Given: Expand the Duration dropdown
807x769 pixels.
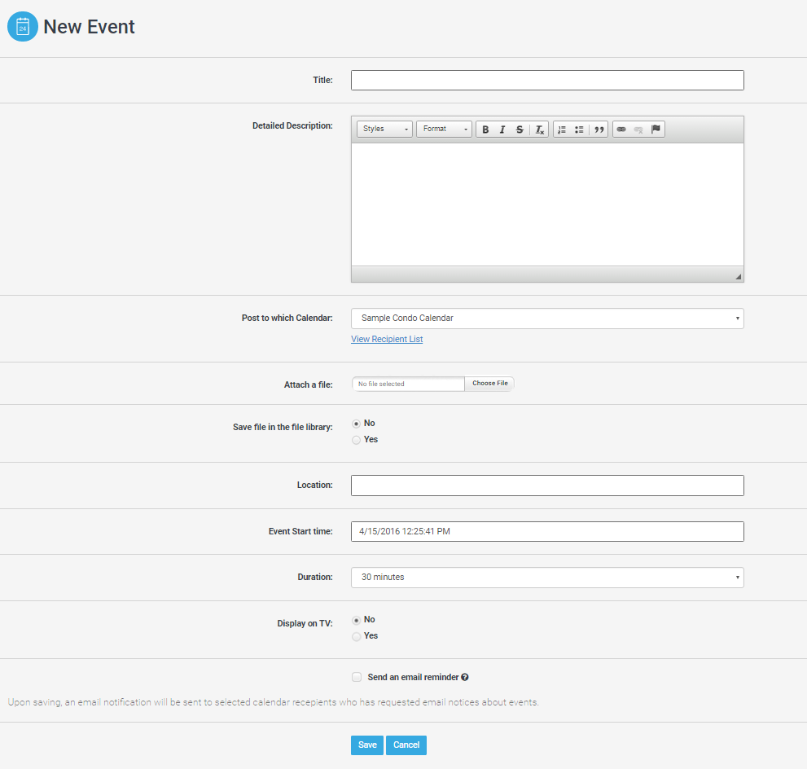Looking at the screenshot, I should point(547,578).
